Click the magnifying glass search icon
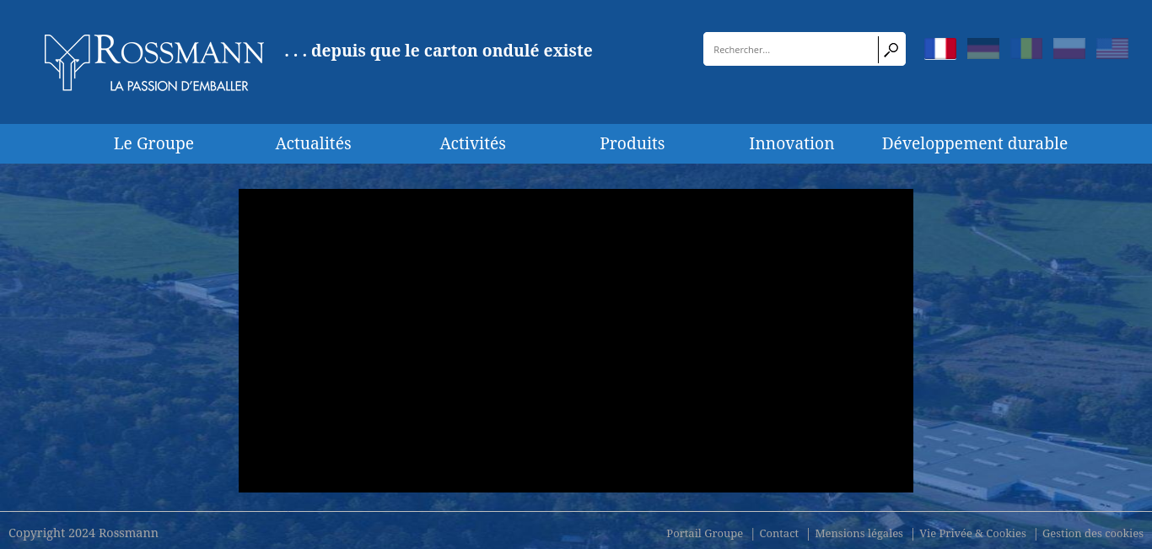The width and height of the screenshot is (1152, 549). 891,50
